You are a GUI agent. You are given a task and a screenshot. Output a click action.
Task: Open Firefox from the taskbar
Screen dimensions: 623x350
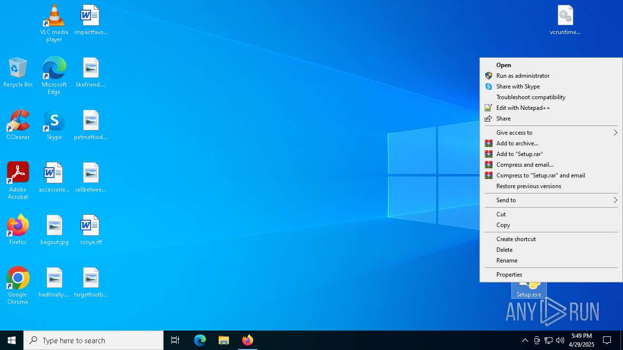[x=248, y=340]
